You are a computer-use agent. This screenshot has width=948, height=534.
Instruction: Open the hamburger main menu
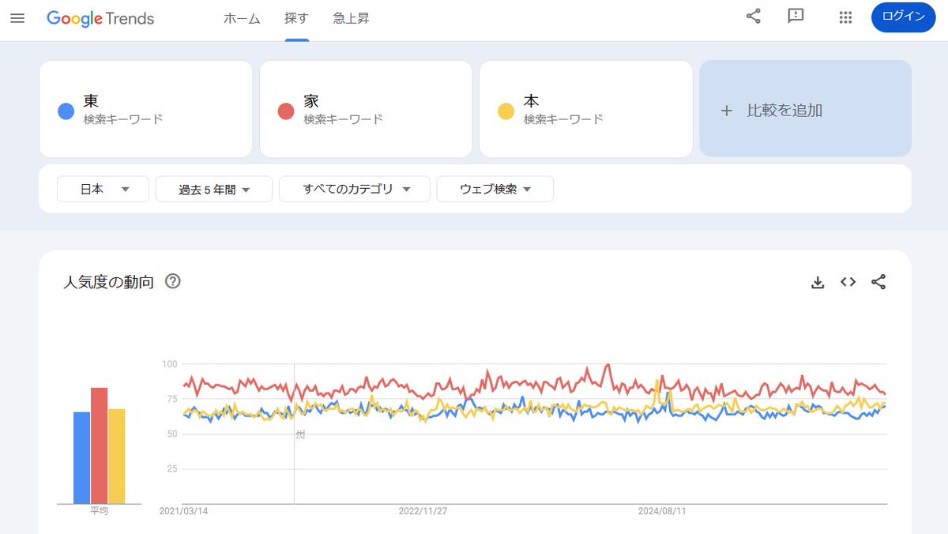pos(17,17)
